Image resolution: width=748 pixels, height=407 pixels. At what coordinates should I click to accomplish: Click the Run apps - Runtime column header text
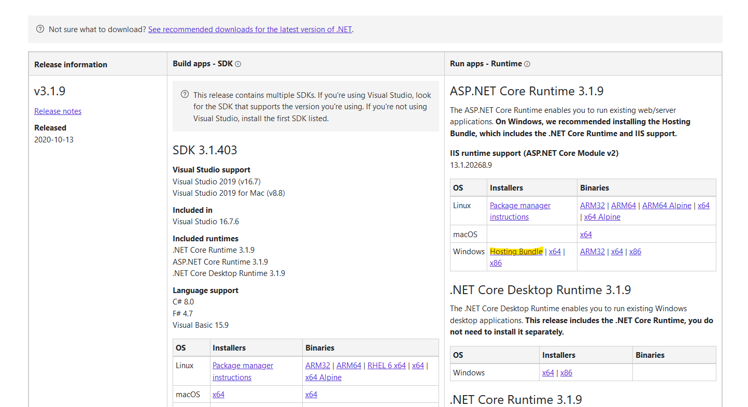pos(486,64)
